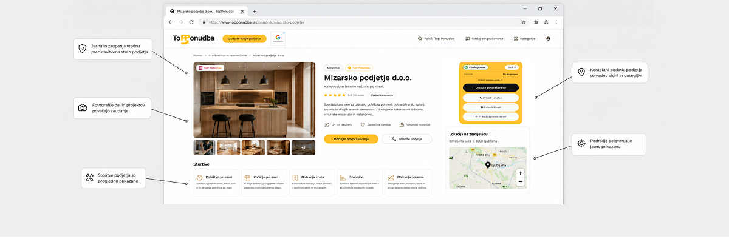The width and height of the screenshot is (729, 239).
Task: Zoom out the map with minus
Action: click(520, 181)
